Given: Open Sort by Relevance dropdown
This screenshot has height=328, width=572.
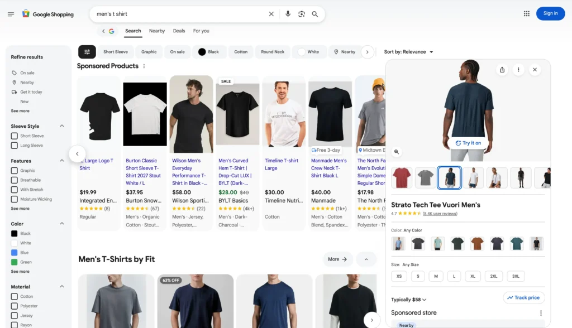Looking at the screenshot, I should click(x=408, y=52).
